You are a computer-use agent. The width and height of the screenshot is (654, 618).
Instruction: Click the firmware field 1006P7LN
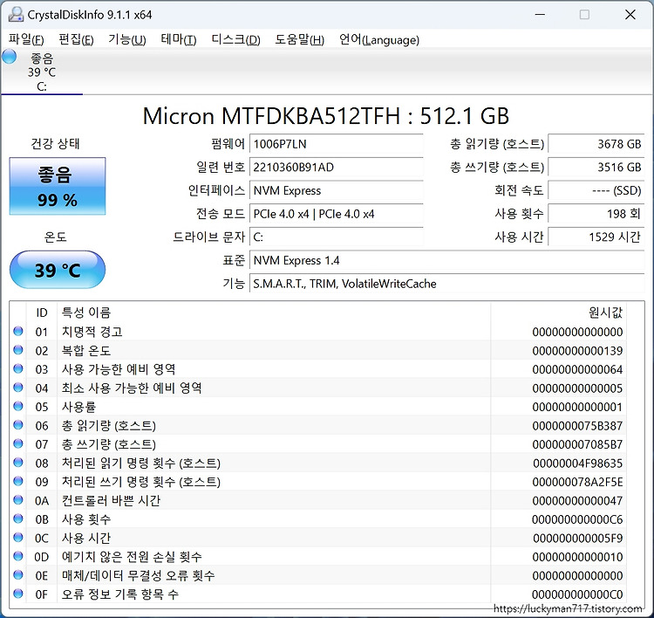click(x=337, y=144)
